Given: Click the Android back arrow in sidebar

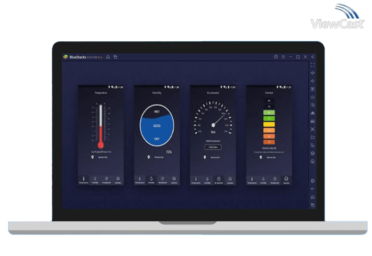Looking at the screenshot, I should click(313, 189).
